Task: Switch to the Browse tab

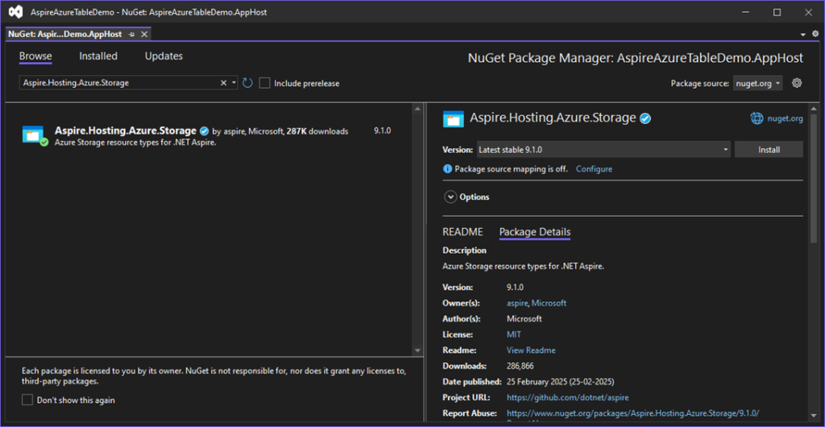Action: pyautogui.click(x=35, y=56)
